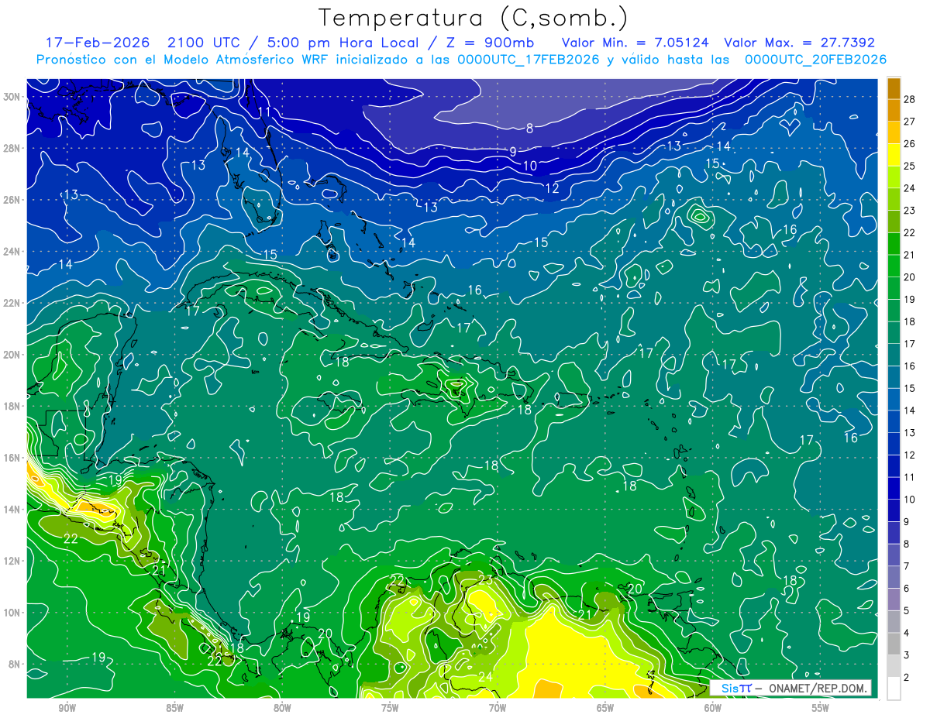Viewport: 930px width, 718px height.
Task: Click the 70W longitude label
Action: pyautogui.click(x=498, y=708)
